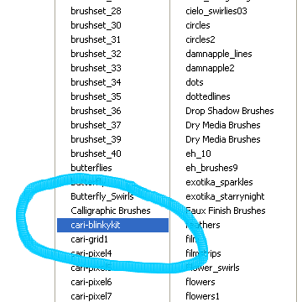
Task: Select exotika_sparkles brushes
Action: tap(219, 182)
